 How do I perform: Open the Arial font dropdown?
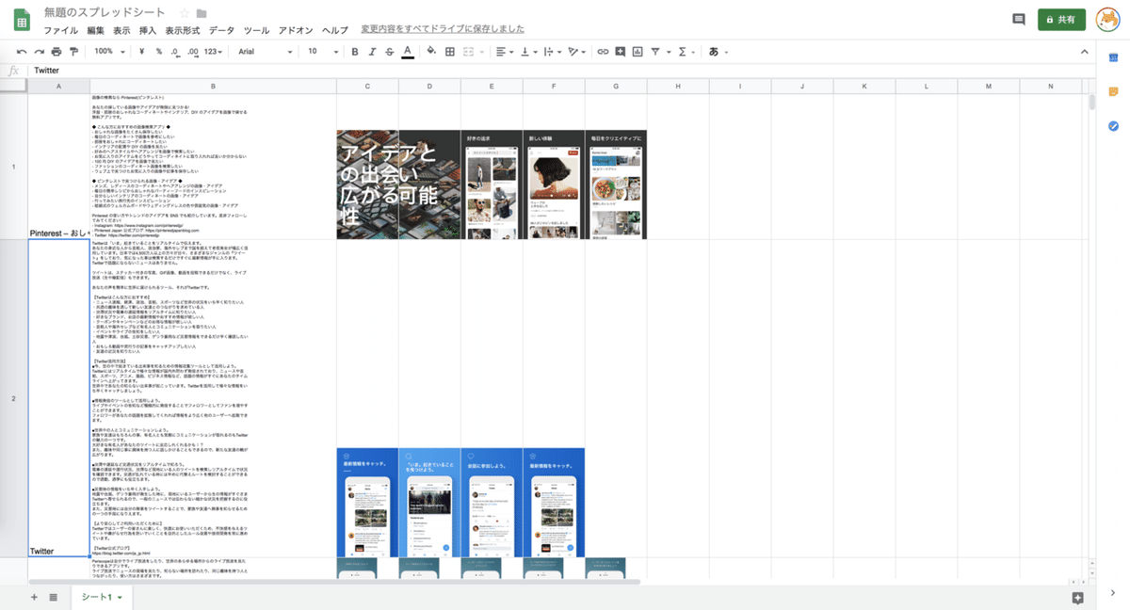pos(264,51)
